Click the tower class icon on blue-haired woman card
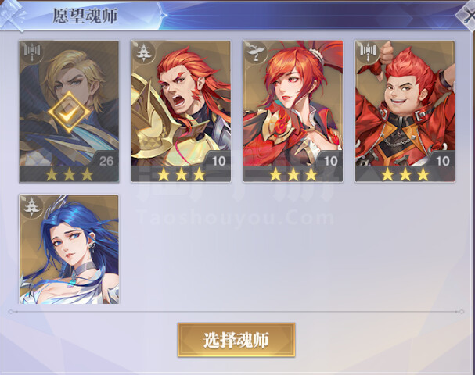This screenshot has height=375, width=475. click(x=31, y=206)
